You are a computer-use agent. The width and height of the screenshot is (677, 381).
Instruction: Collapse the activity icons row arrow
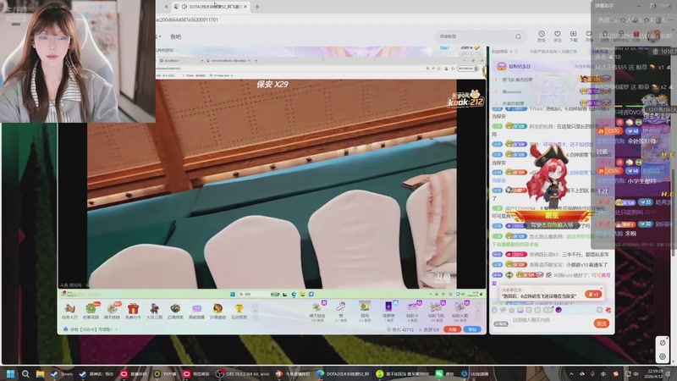[x=255, y=311]
